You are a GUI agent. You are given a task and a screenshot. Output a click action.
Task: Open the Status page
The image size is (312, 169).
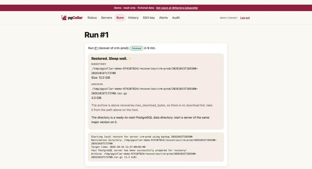(92, 18)
